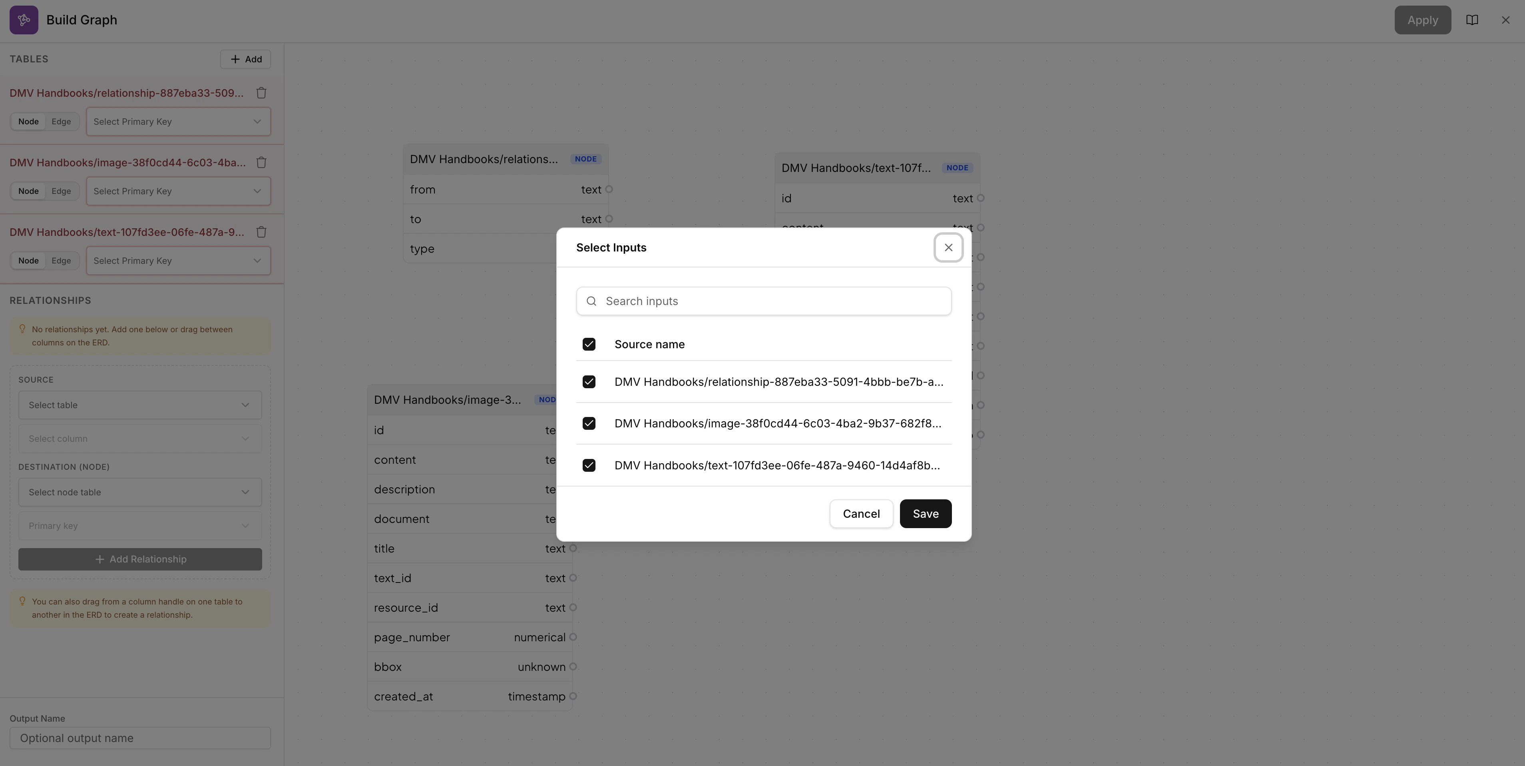Switch the relationship table to Edge mode
This screenshot has height=766, width=1525.
(x=60, y=122)
